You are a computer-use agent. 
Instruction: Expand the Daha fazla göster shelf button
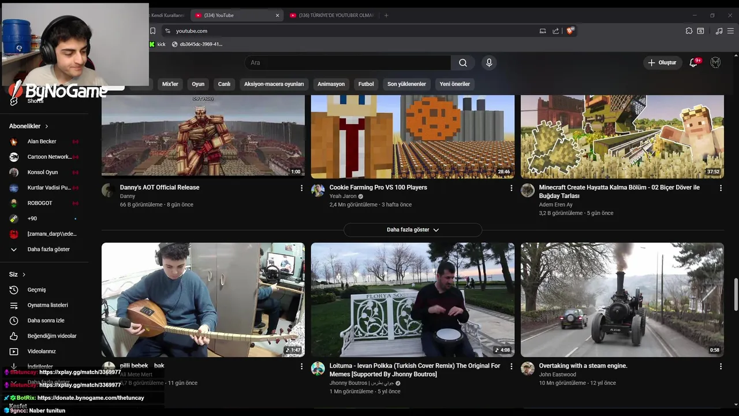413,229
